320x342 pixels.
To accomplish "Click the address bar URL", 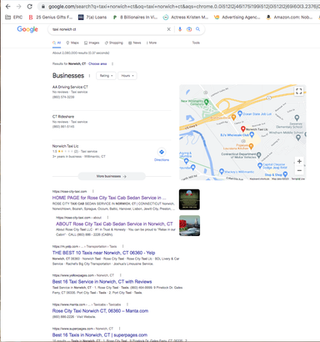I will (183, 7).
